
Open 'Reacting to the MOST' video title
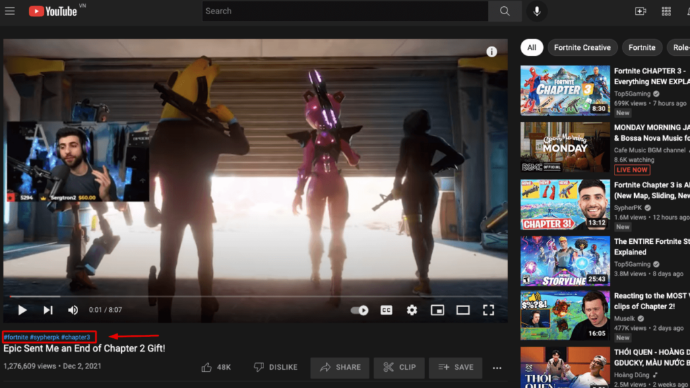tap(652, 301)
